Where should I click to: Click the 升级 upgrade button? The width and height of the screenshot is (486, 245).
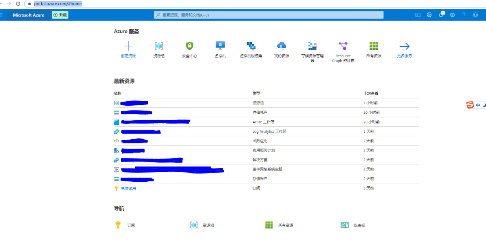click(x=60, y=15)
